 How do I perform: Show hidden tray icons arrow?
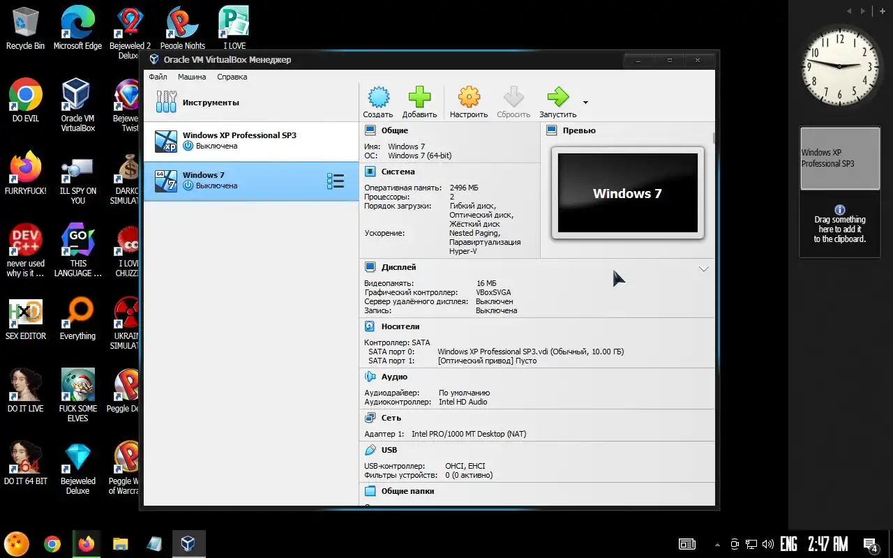click(717, 545)
